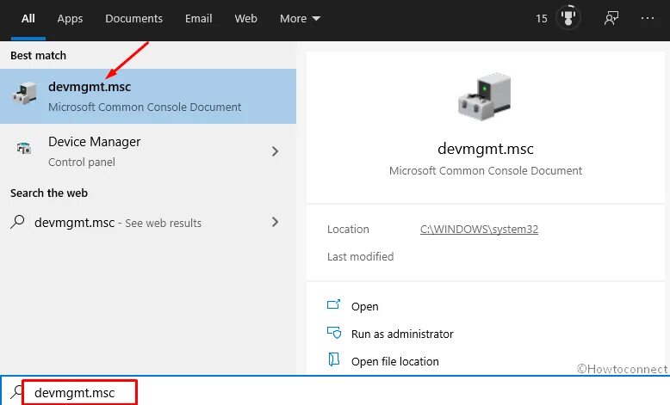The image size is (670, 405).
Task: Click the rewards points count 15
Action: pos(542,19)
